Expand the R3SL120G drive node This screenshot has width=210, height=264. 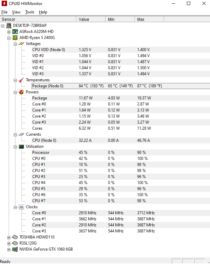[x=9, y=244]
